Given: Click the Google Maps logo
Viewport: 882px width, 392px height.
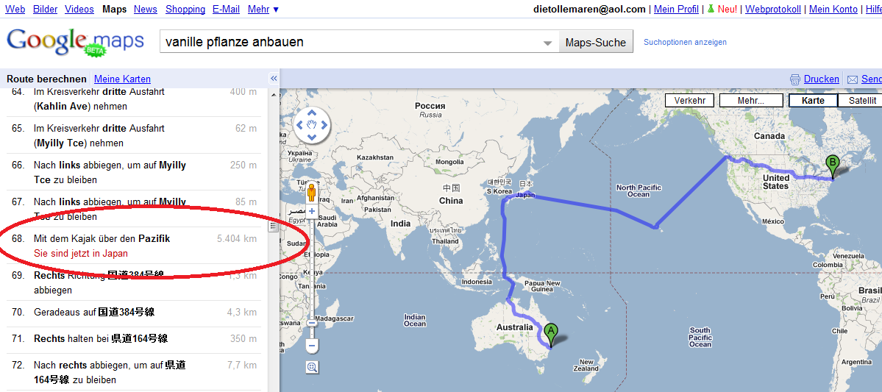Looking at the screenshot, I should pyautogui.click(x=75, y=42).
